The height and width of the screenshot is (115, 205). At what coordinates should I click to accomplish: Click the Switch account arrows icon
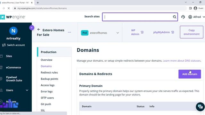[4, 45]
